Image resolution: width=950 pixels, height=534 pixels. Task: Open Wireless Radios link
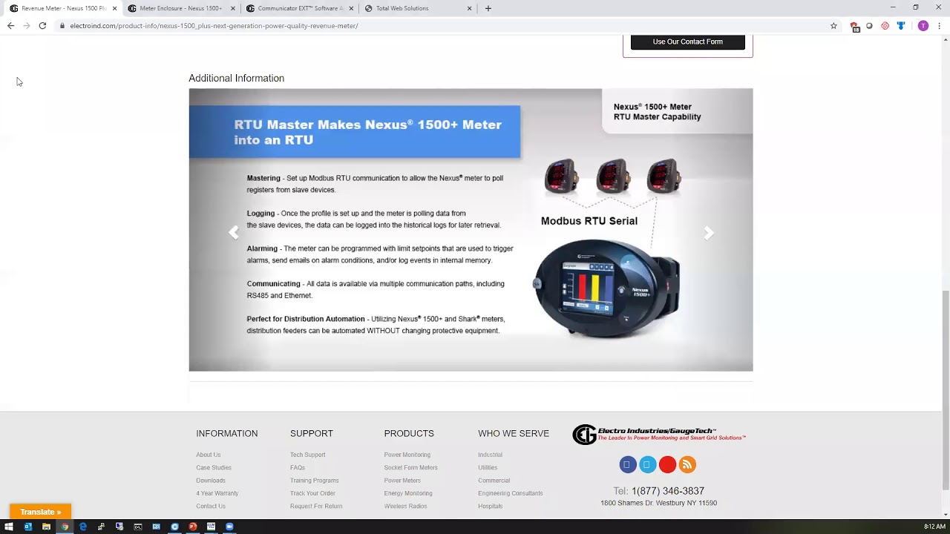pos(406,506)
